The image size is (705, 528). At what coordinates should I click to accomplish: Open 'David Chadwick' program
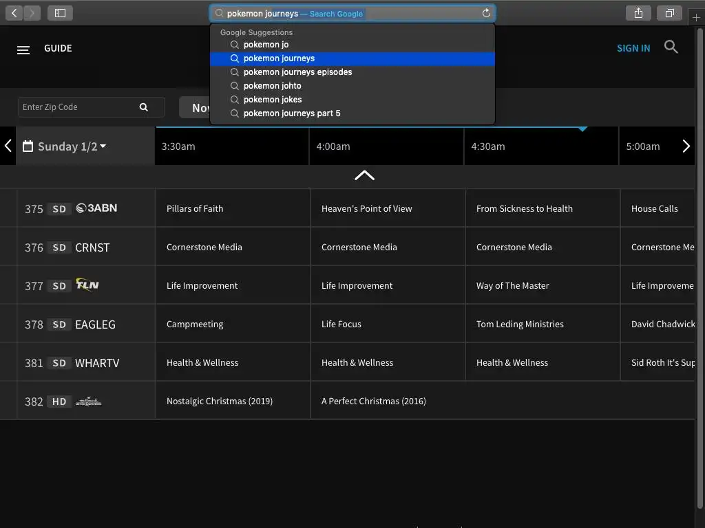point(657,324)
